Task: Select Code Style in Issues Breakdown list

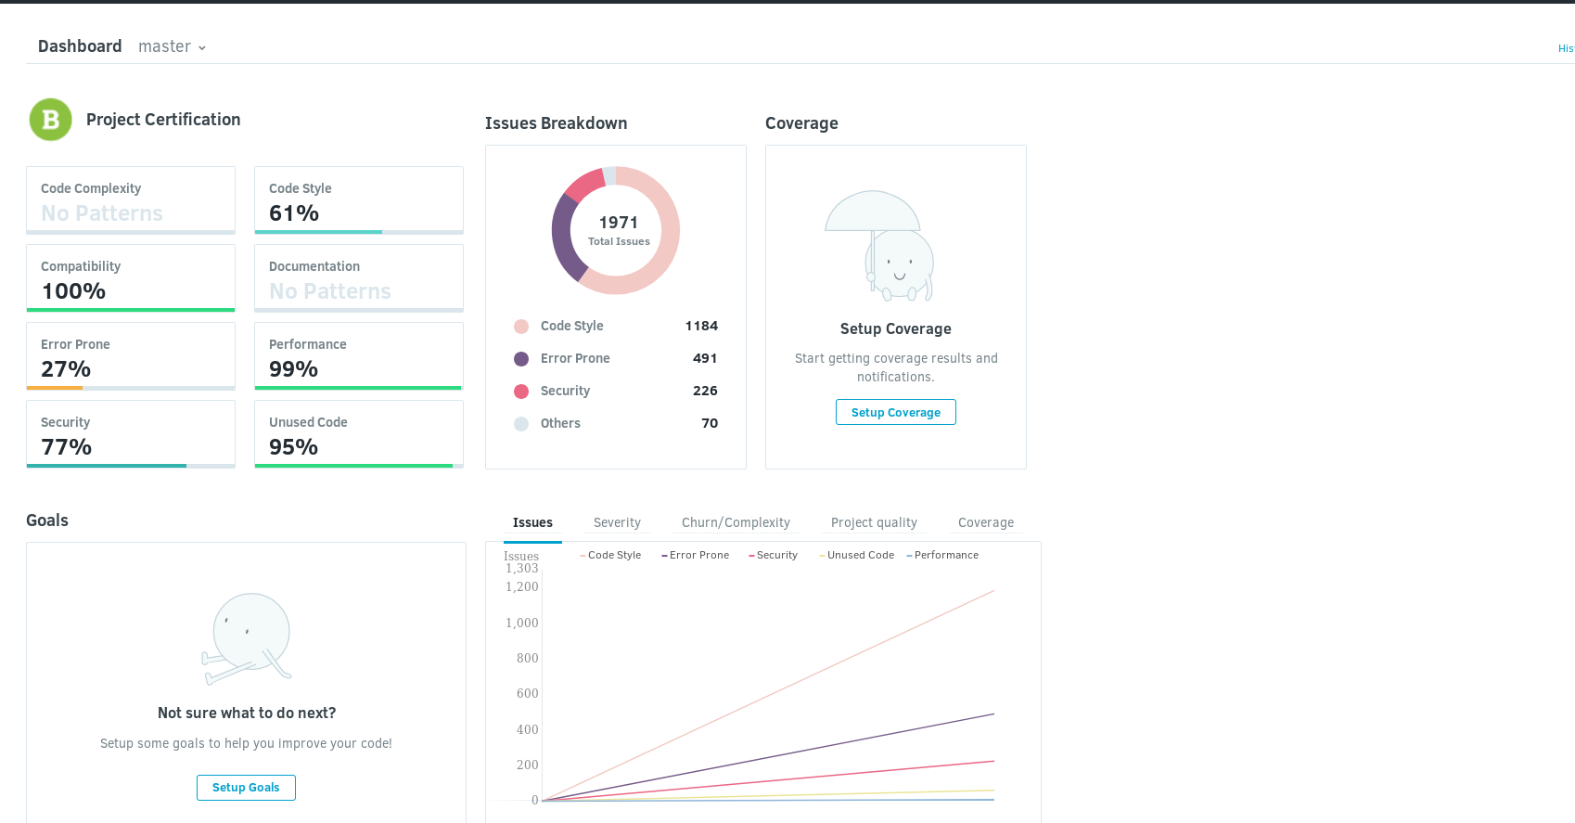Action: [x=571, y=326]
